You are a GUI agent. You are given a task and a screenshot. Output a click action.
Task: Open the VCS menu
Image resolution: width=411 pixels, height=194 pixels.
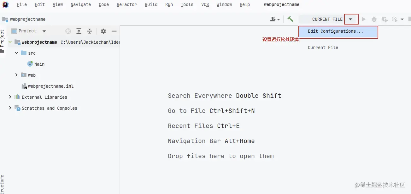pos(205,4)
